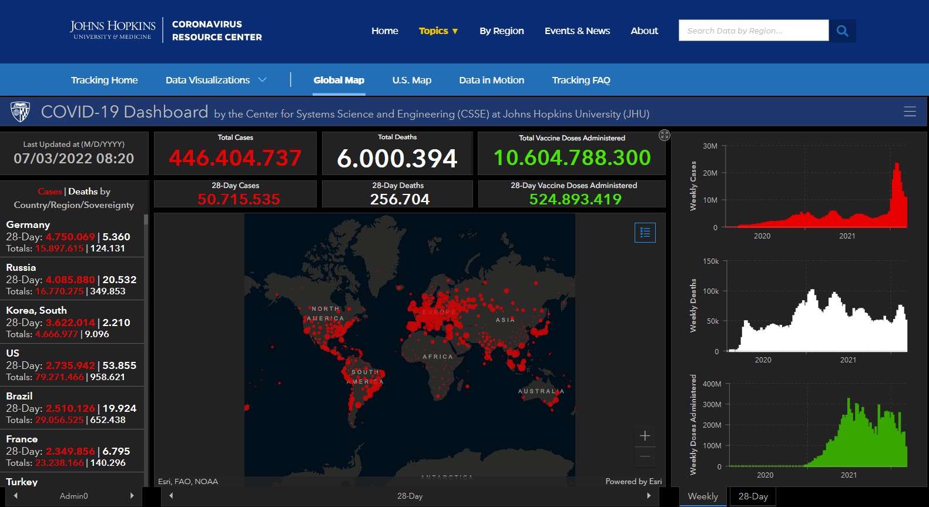This screenshot has height=507, width=929.
Task: Click the search magnifier icon
Action: (x=842, y=31)
